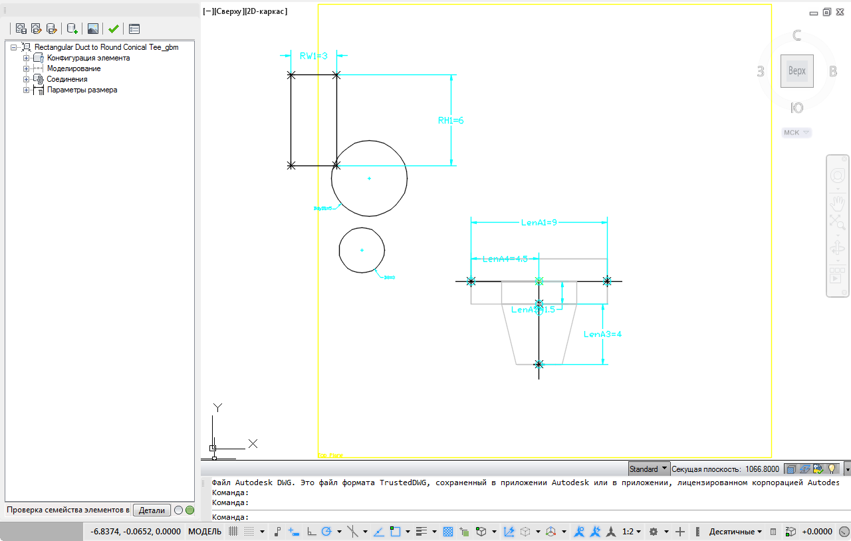The image size is (851, 541).
Task: Select the Orbit tool in navigation bar
Action: coord(837,249)
